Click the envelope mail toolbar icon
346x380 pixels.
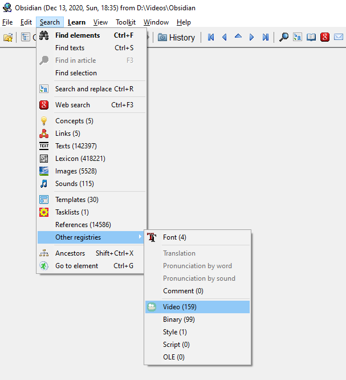pyautogui.click(x=339, y=37)
